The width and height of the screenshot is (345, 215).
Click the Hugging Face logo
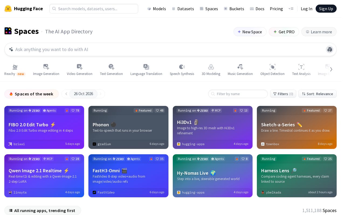(8, 9)
